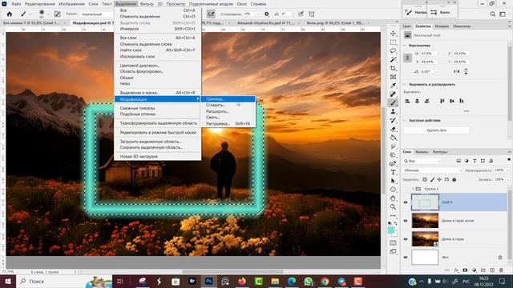Align top edges button
513x288 pixels.
coord(442,102)
